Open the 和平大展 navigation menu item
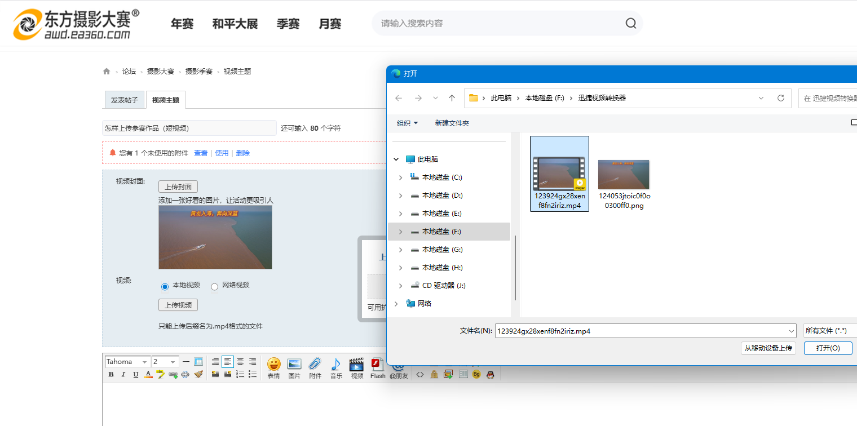The image size is (857, 426). pos(235,24)
